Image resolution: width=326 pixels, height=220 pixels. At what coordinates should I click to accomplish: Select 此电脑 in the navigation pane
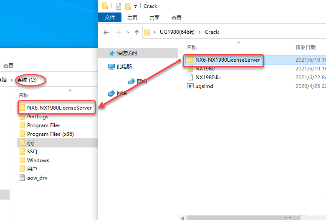124,66
